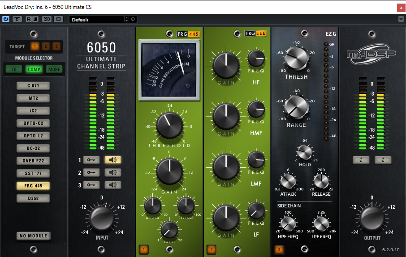Switch A/B comparison setting
Viewport: 406px width, 257px height.
(47, 19)
